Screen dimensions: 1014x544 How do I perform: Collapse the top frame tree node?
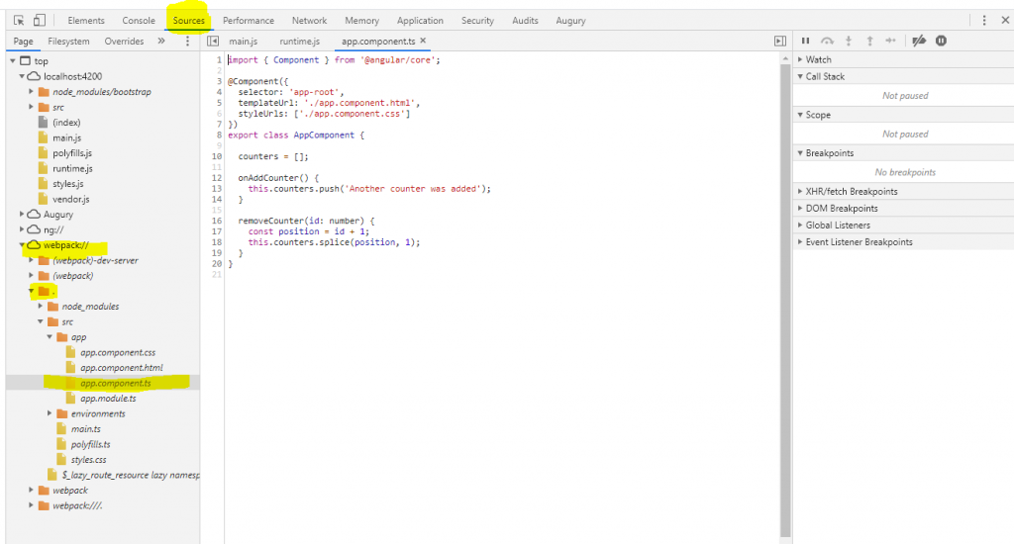click(13, 60)
